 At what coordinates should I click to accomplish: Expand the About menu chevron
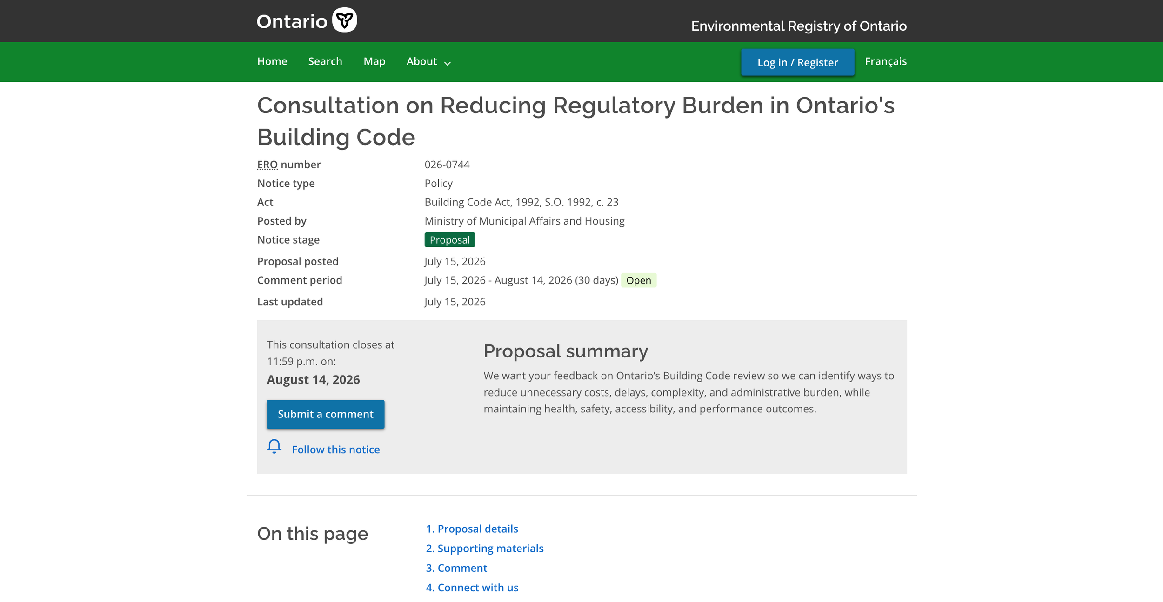click(448, 63)
